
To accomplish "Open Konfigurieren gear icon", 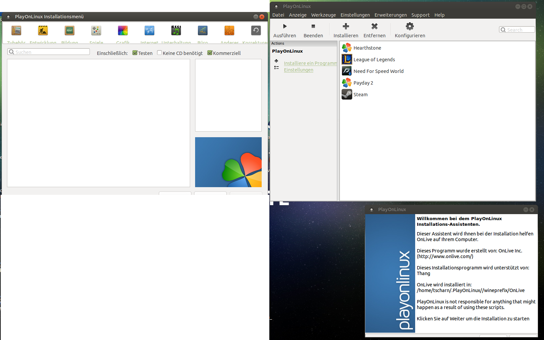I will (409, 26).
